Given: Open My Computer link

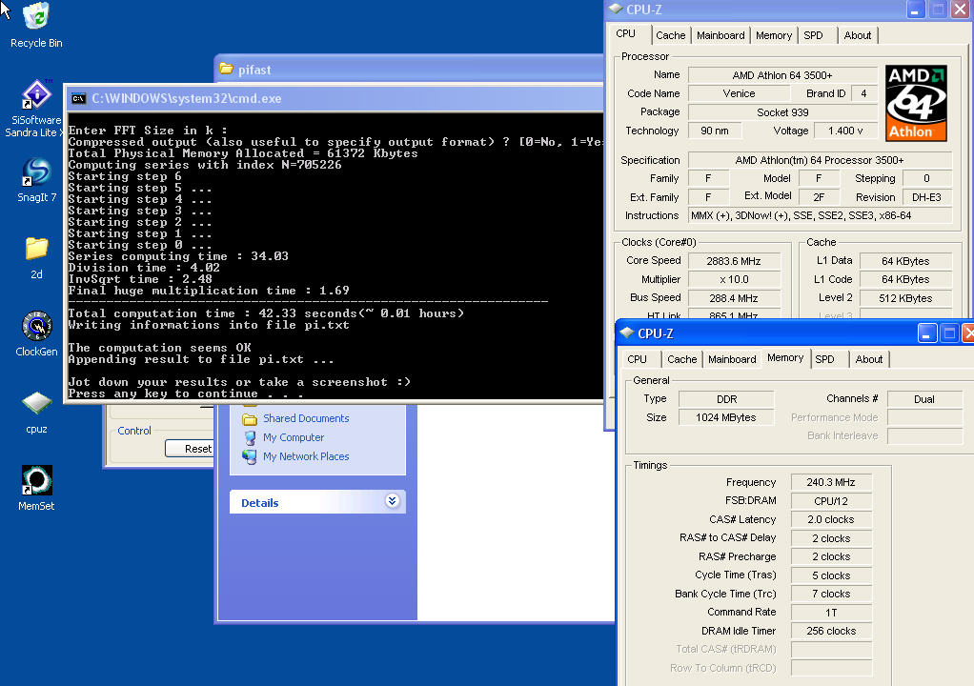Looking at the screenshot, I should 294,437.
